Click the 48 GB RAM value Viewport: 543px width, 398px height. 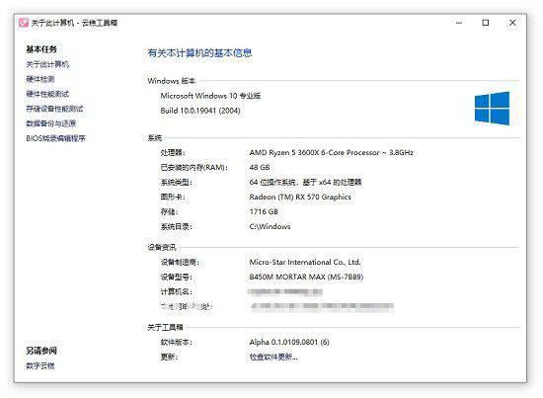260,167
